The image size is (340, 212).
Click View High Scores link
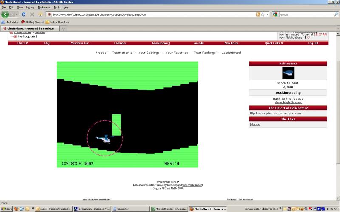(288, 102)
